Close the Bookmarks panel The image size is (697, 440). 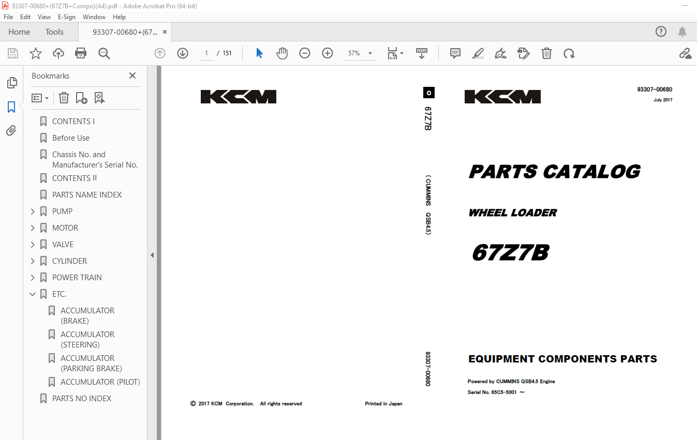(132, 75)
